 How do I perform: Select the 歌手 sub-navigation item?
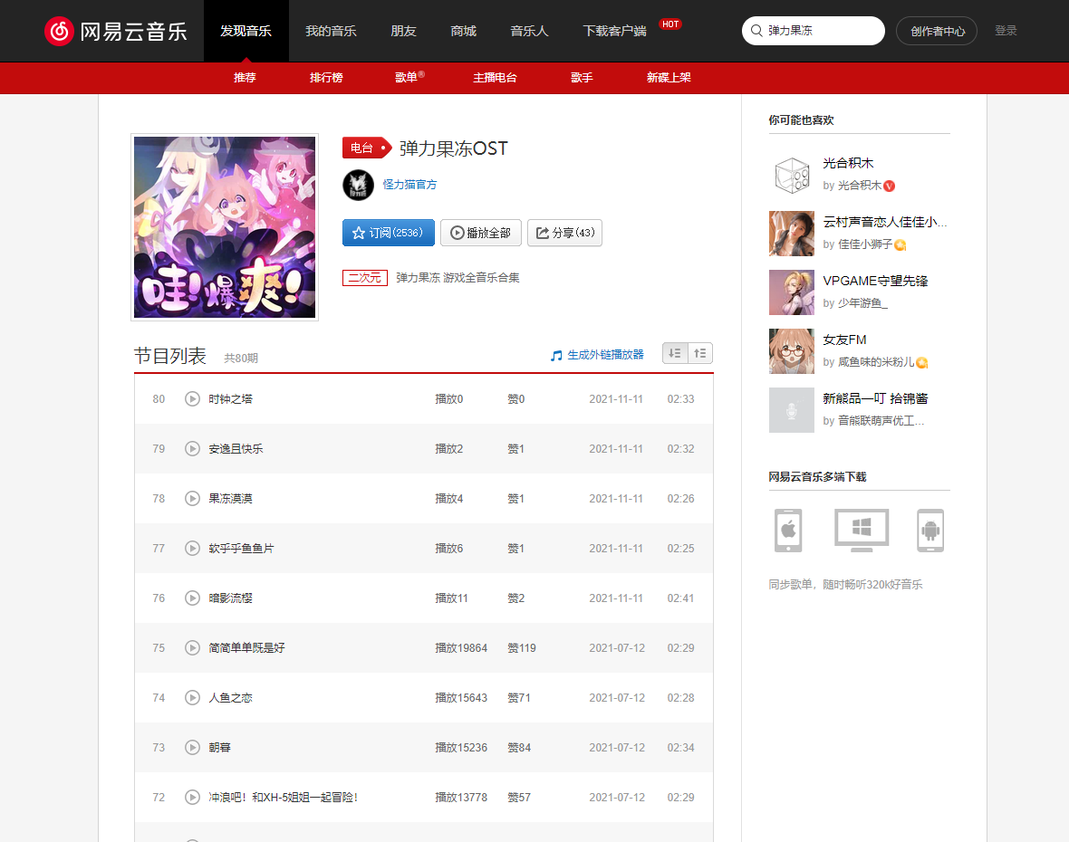coord(582,78)
